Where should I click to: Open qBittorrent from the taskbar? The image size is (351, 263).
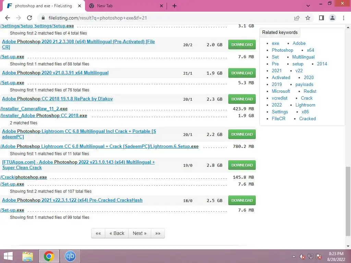click(x=70, y=256)
